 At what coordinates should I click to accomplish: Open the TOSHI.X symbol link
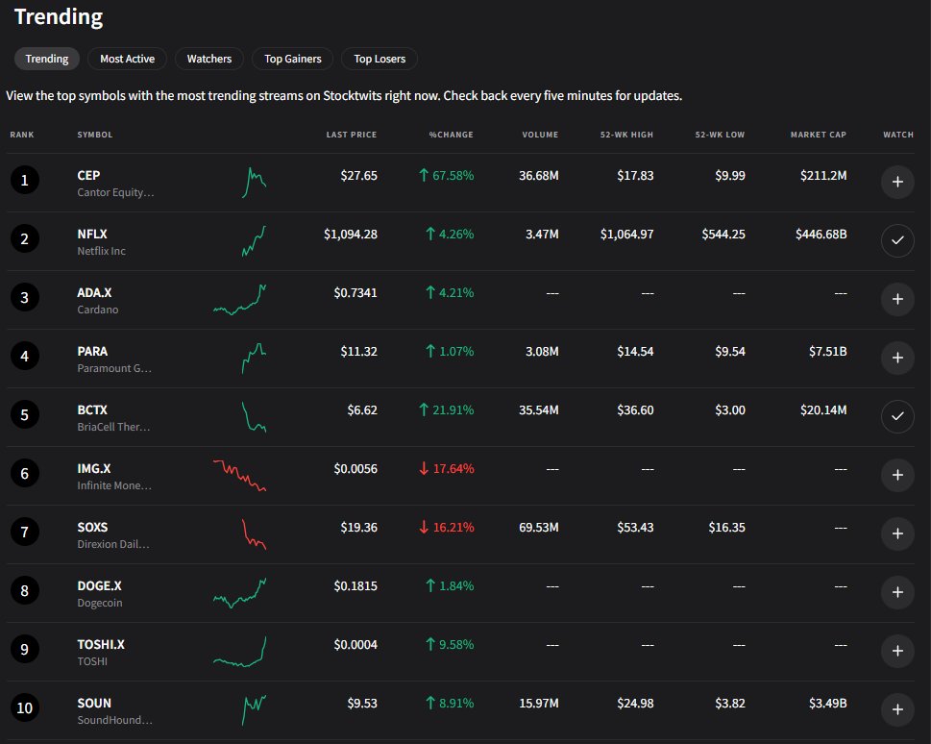pos(101,644)
